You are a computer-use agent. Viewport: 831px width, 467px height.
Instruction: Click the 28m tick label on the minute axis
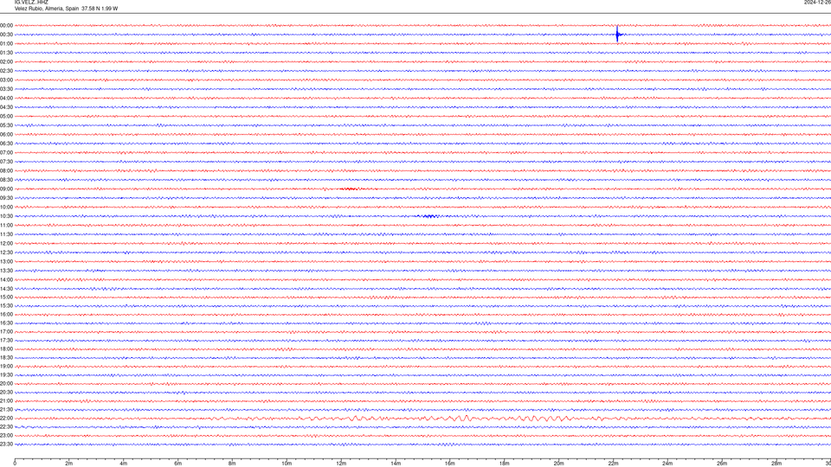coord(776,464)
